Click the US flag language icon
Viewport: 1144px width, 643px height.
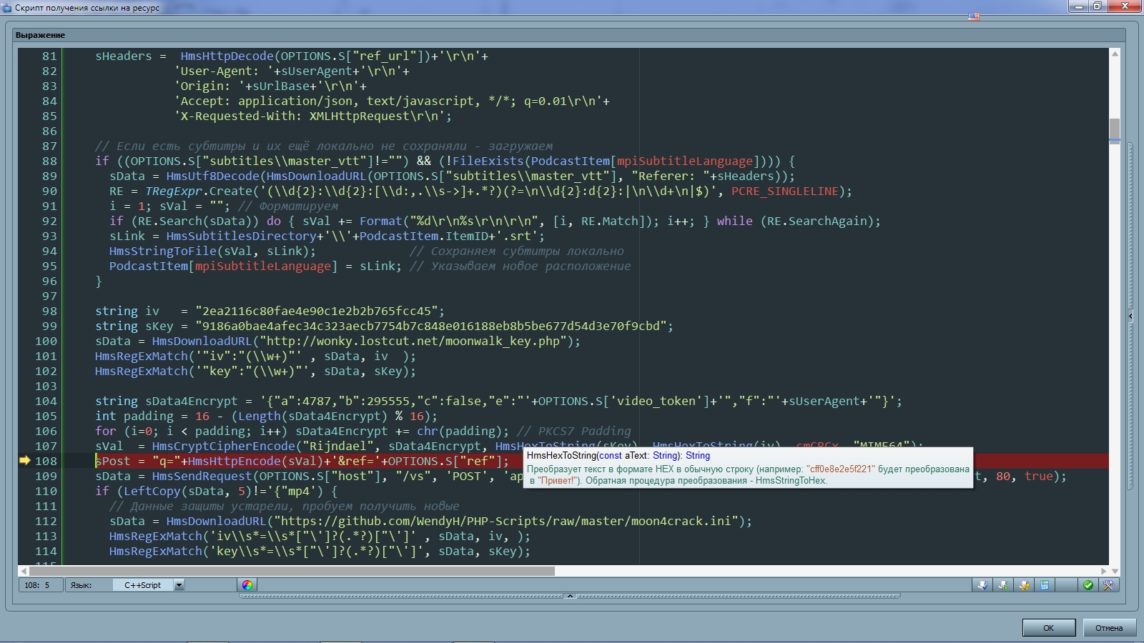click(973, 16)
